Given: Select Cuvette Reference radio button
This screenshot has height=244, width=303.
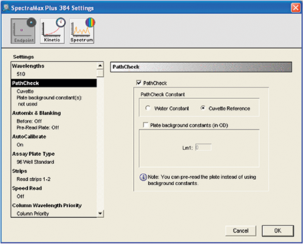Looking at the screenshot, I should pos(203,108).
